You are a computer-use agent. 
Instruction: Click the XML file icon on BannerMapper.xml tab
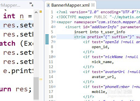(48, 5)
